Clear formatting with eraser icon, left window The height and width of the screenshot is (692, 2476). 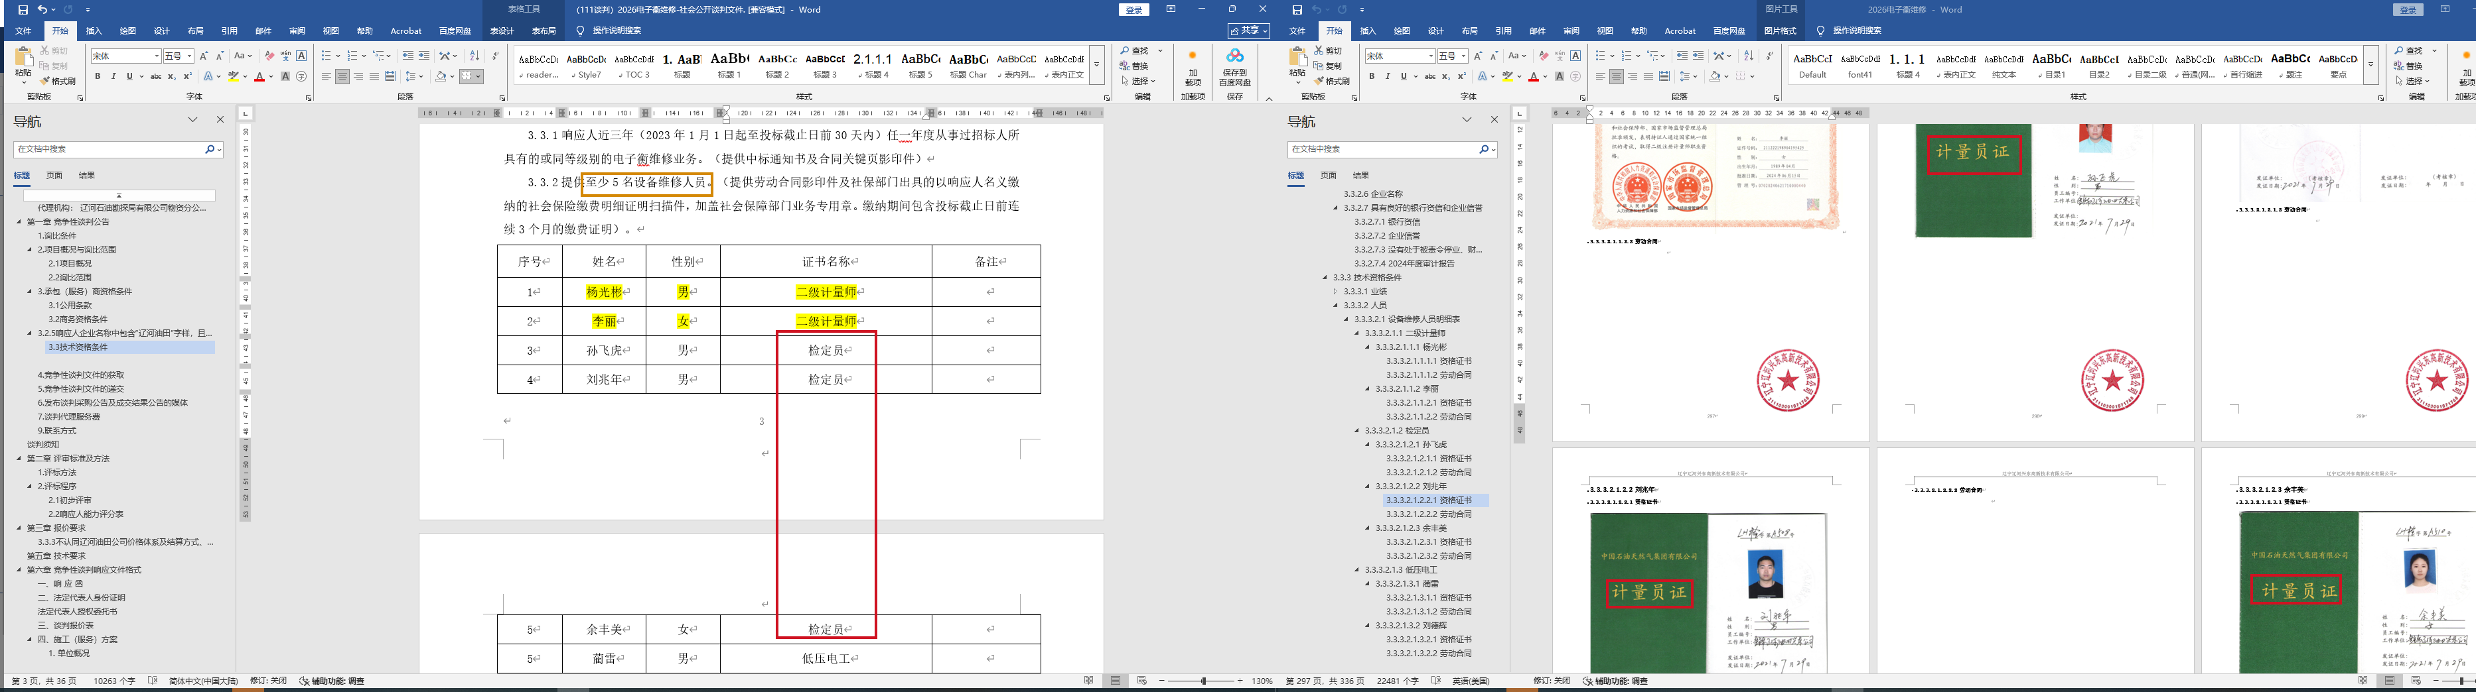coord(270,56)
